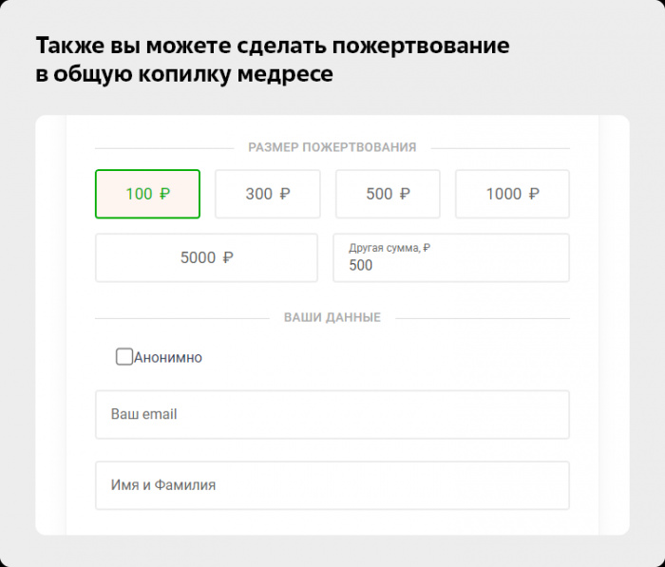Screen dimensions: 665x567
Task: Click the РАЗМЕР ПОЖЕРТВОВАНИЯ section heading
Action: (332, 147)
